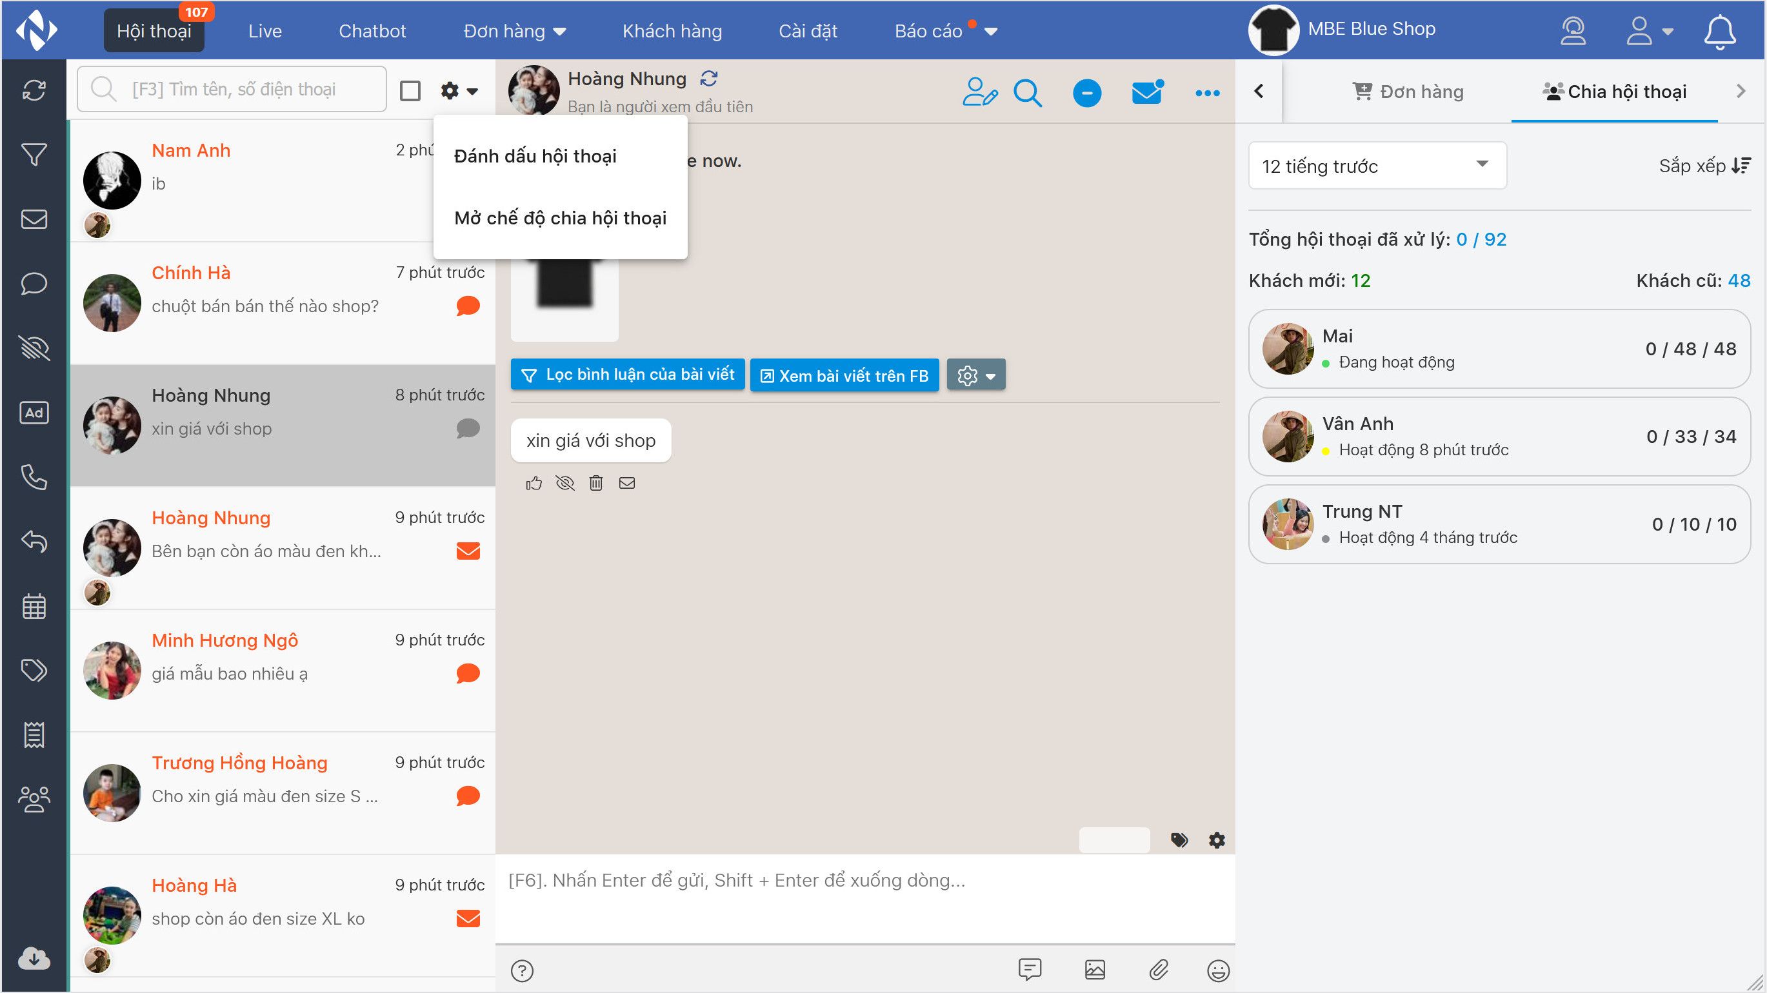Open the support headset icon in top bar

(x=1573, y=31)
